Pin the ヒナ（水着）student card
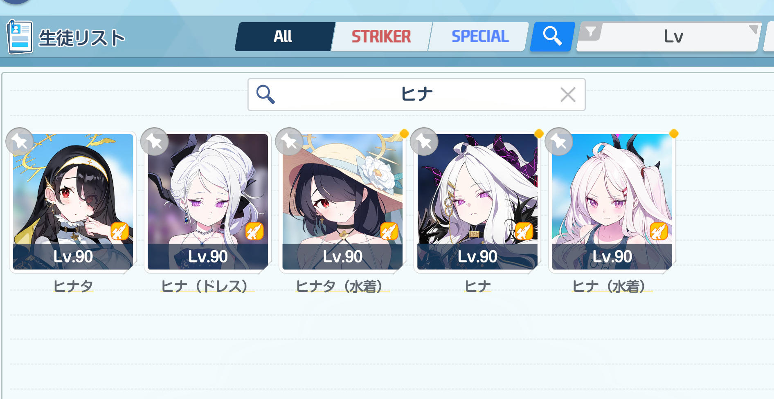 pyautogui.click(x=559, y=141)
